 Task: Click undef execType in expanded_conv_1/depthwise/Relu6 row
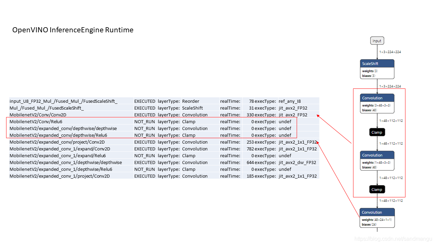(x=285, y=169)
